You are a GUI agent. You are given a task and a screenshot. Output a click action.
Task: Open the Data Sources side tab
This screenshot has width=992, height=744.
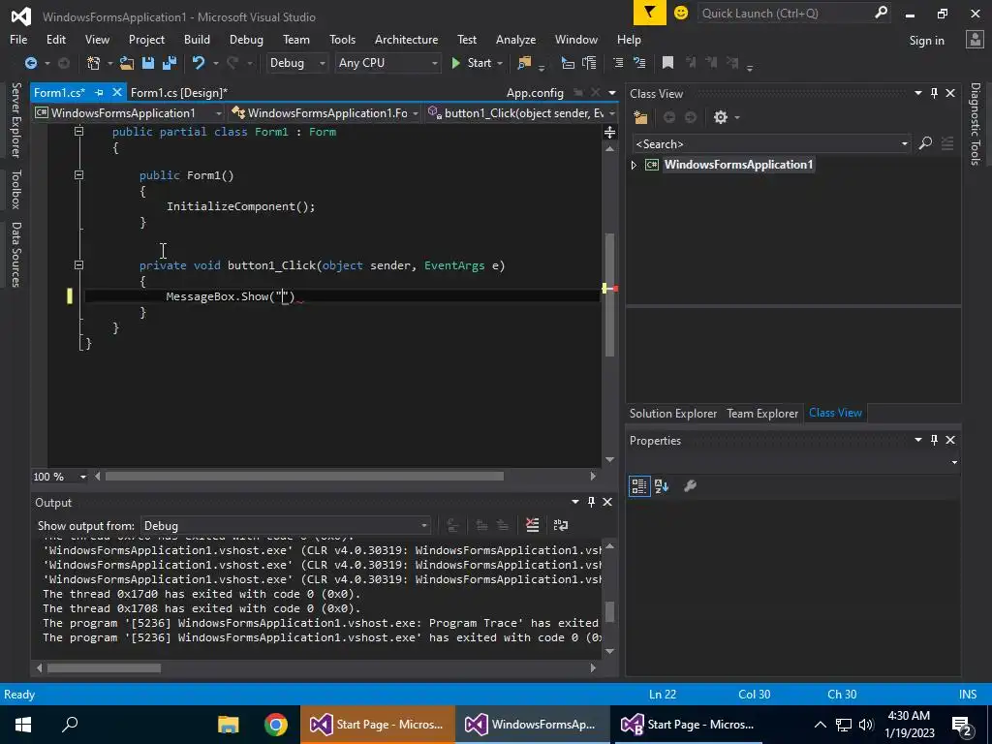[x=15, y=255]
